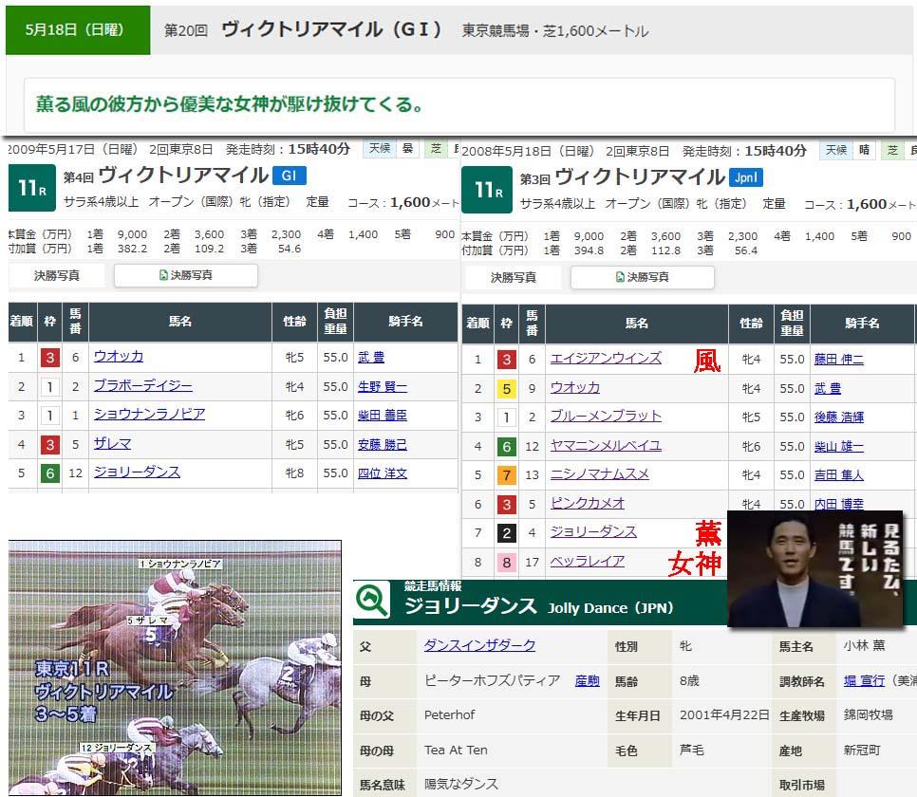Viewport: 917px width, 797px height.
Task: Open the ヤマニンメルベイユ horse link
Action: (x=606, y=445)
